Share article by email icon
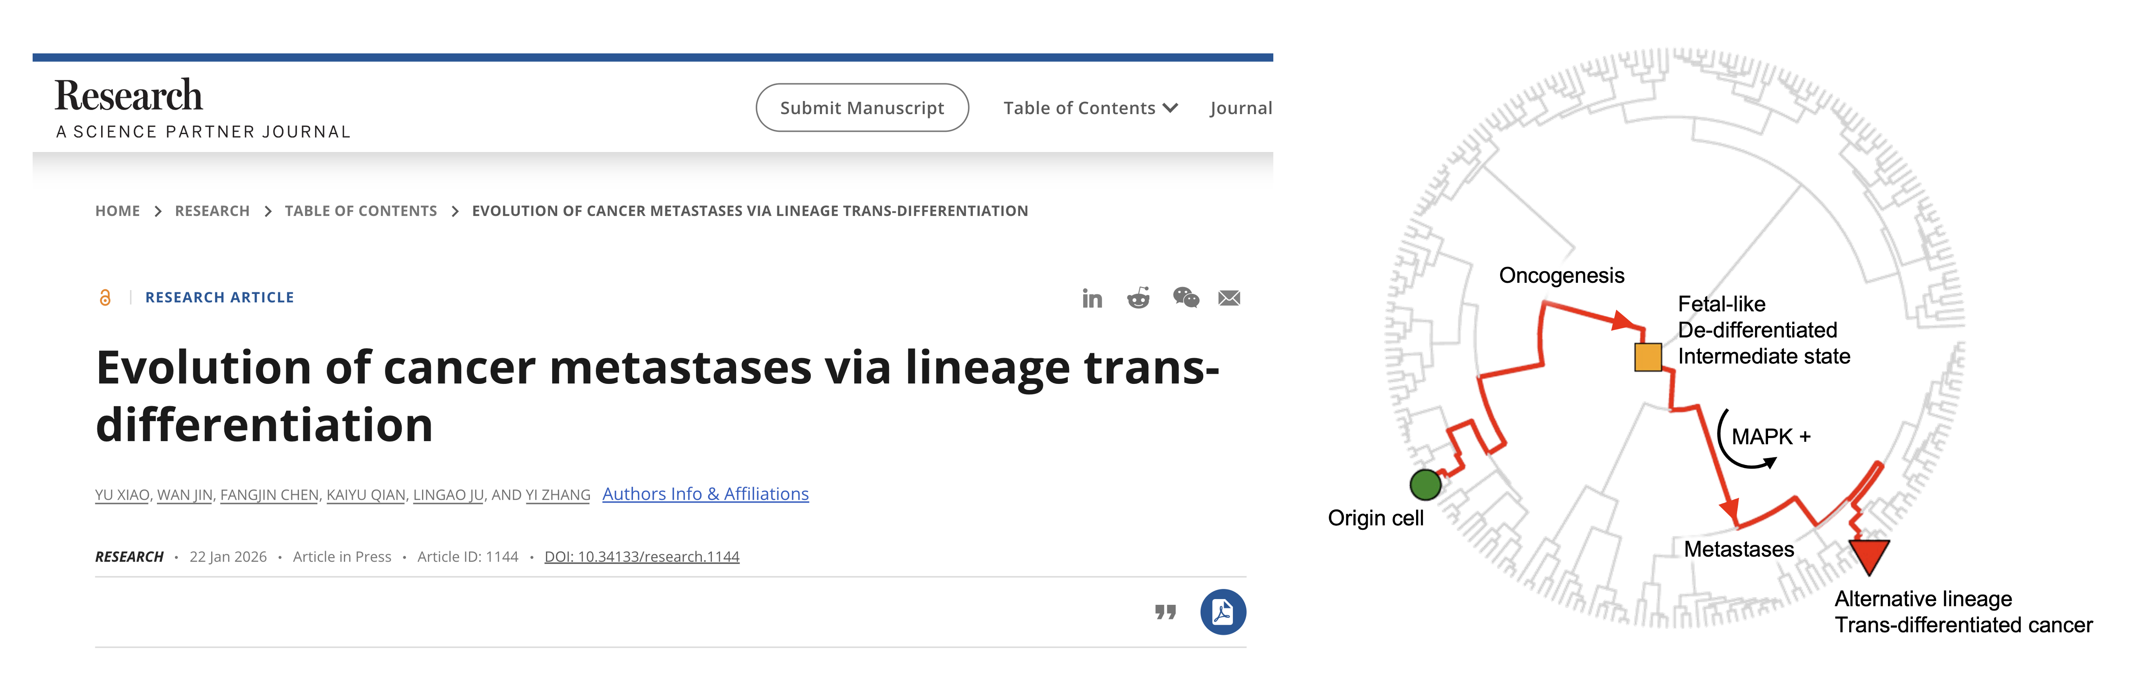2129x692 pixels. pyautogui.click(x=1229, y=298)
